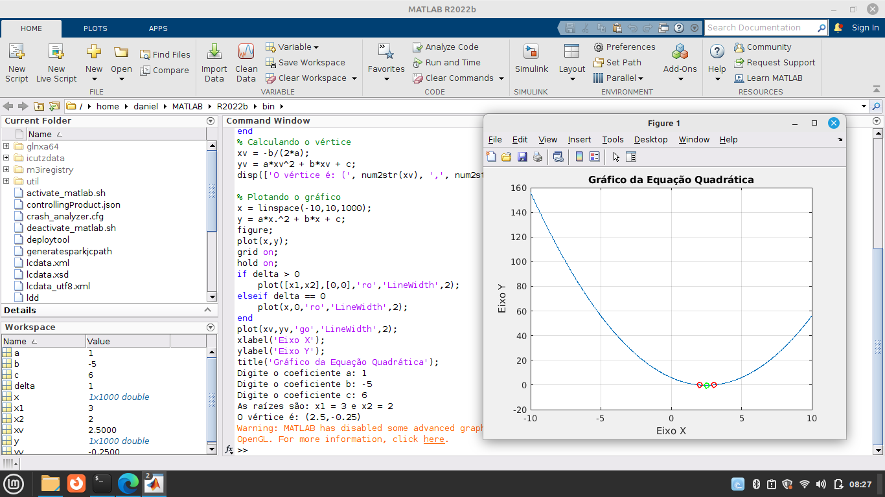Click the New Figure icon in Figure 1
The height and width of the screenshot is (497, 885).
491,157
